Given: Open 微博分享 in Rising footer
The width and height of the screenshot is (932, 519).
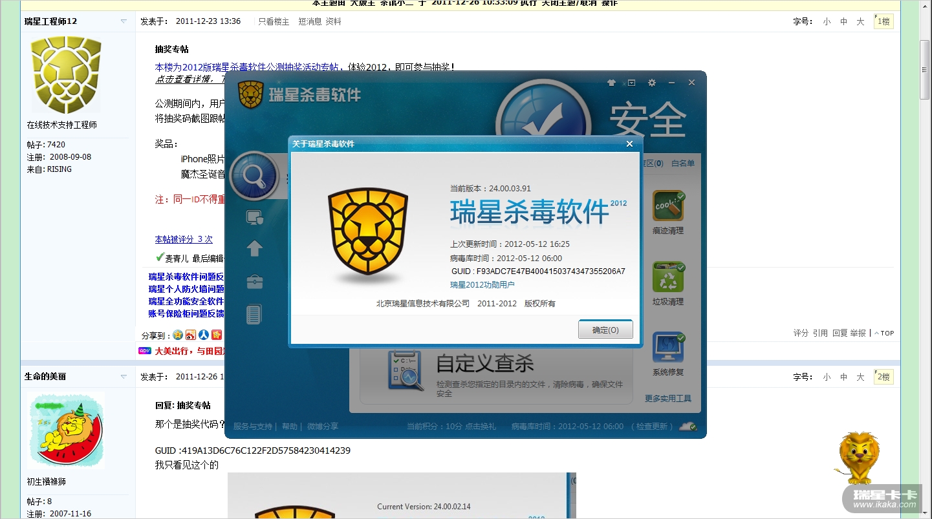Looking at the screenshot, I should point(323,427).
